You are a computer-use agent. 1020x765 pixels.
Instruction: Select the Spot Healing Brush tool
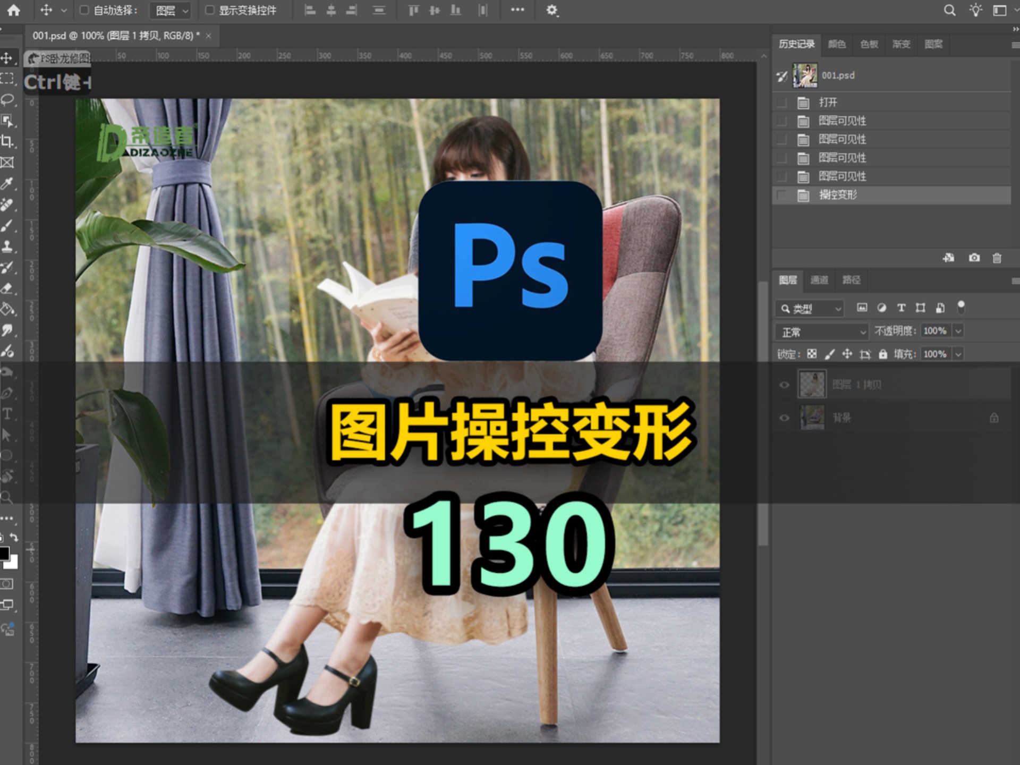tap(7, 205)
